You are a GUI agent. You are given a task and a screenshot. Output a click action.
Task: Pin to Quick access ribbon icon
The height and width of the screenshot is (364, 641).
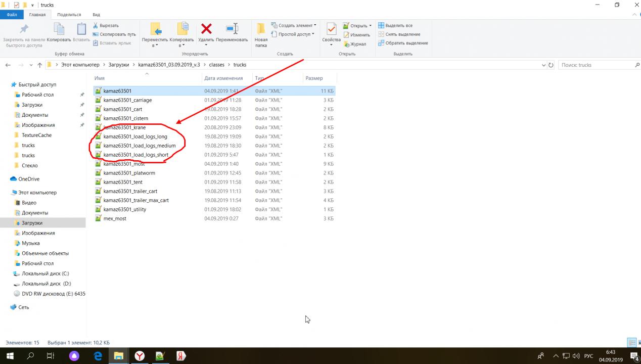24,29
